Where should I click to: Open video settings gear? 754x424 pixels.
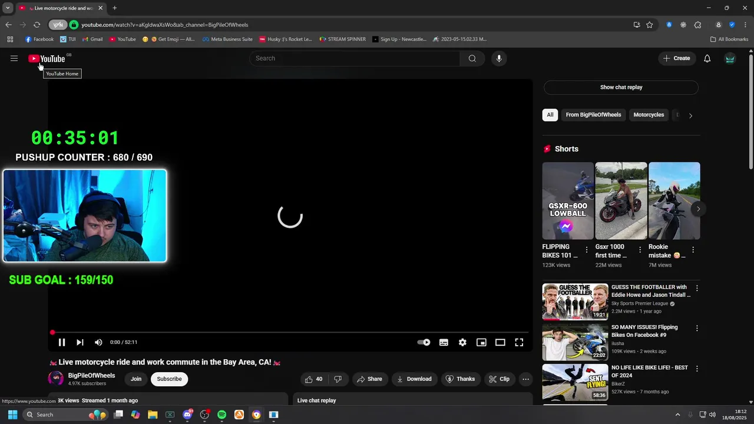[462, 342]
